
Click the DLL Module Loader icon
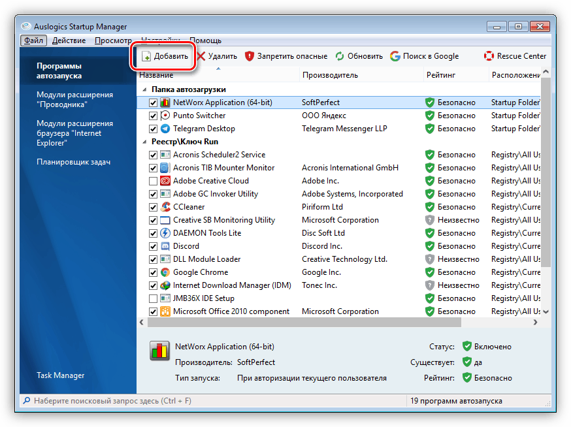point(165,259)
